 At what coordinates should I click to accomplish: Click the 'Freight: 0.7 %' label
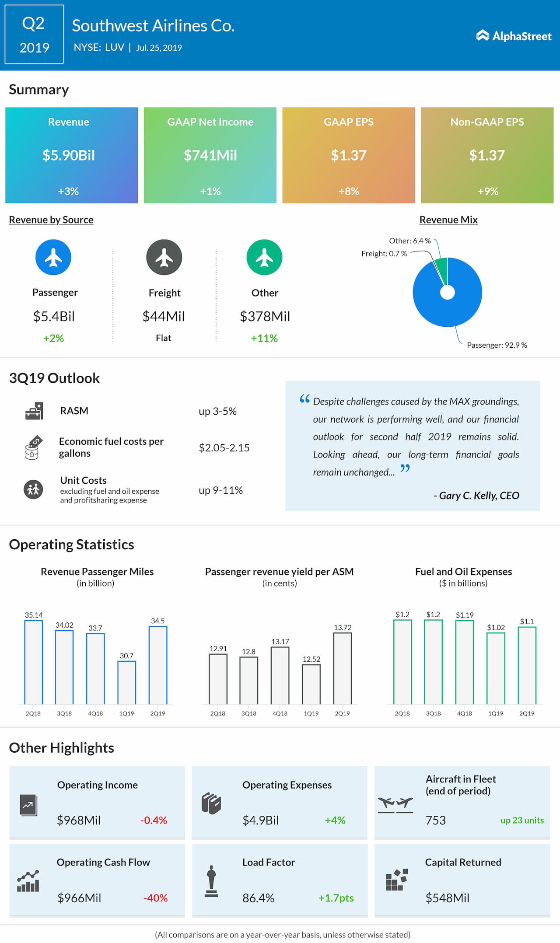384,254
